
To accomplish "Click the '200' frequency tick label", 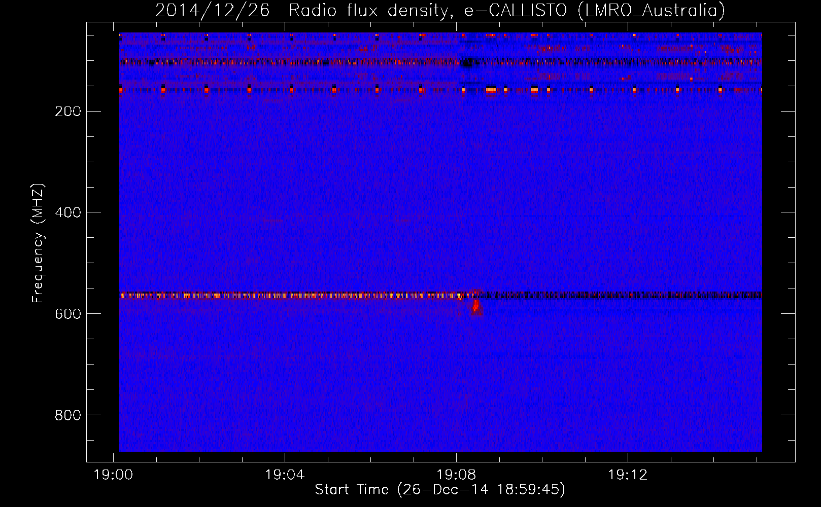I will click(x=67, y=112).
